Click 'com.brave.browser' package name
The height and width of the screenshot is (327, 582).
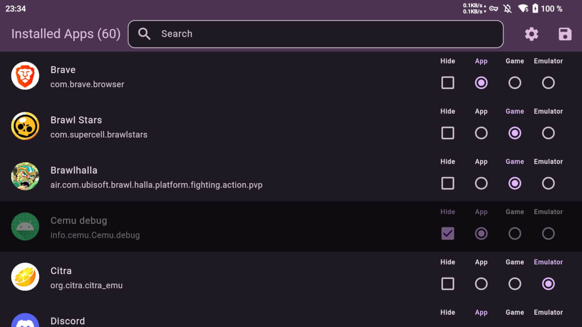coord(87,84)
